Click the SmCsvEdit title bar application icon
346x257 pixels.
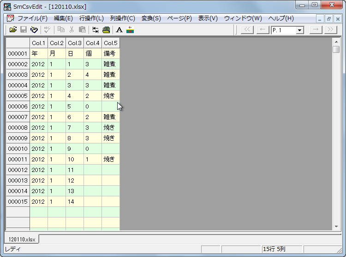click(7, 6)
